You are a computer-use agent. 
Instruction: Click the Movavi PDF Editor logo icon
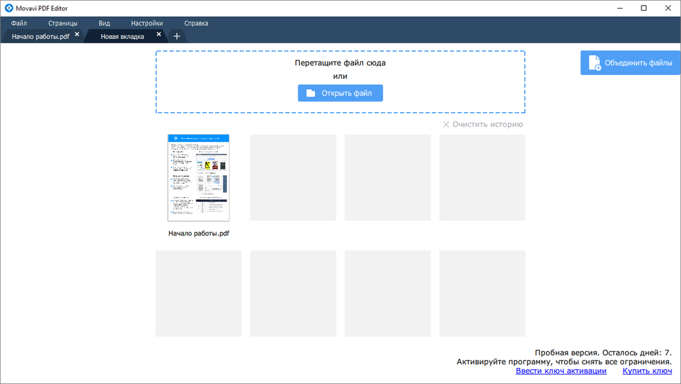[x=9, y=8]
